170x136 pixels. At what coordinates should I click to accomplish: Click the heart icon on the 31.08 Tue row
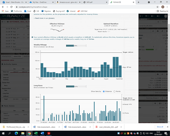tap(11, 32)
